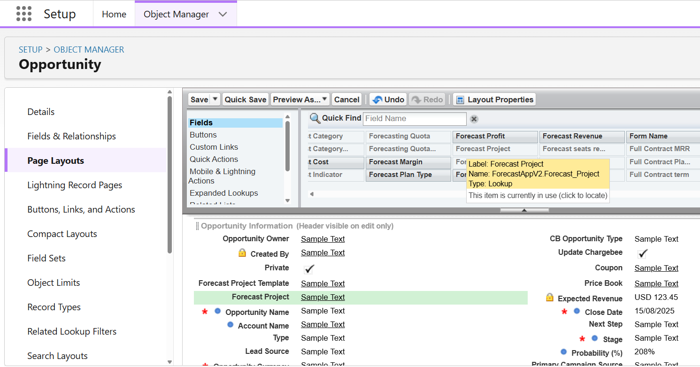Click the left sidebar scroll-down arrow
This screenshot has height=367, width=700.
170,362
